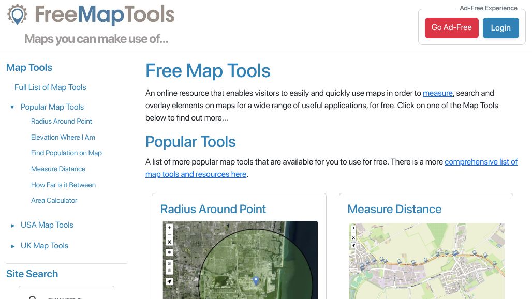
Task: Expand the UK Map Tools arrow
Action: point(12,246)
